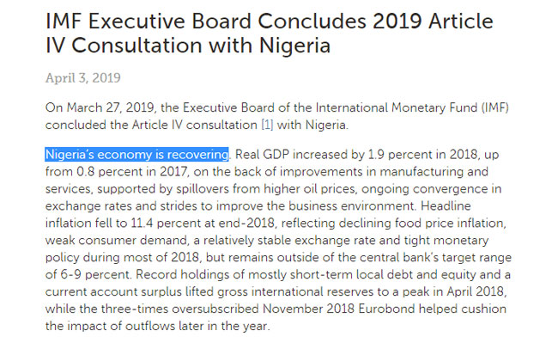Screen dimensions: 558x343
Task: Click the article headline title
Action: click(270, 34)
